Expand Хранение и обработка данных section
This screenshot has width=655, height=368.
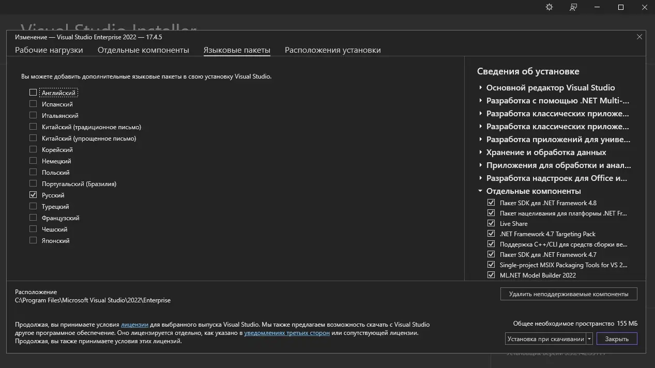pos(480,152)
